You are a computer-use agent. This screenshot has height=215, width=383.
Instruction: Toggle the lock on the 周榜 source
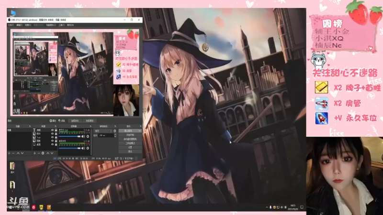coord(56,130)
